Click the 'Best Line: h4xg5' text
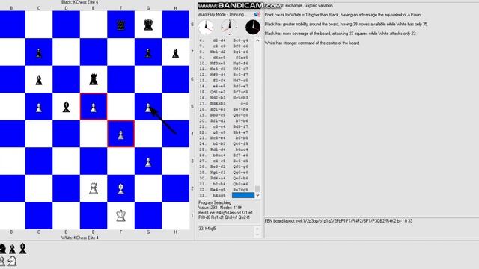Image resolution: width=479 pixels, height=269 pixels. coord(211,212)
